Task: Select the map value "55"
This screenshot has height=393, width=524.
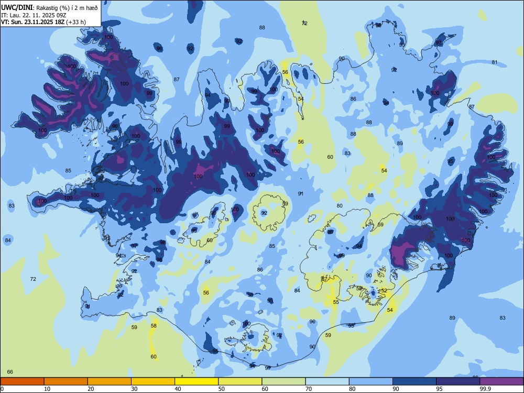Action: [336, 302]
